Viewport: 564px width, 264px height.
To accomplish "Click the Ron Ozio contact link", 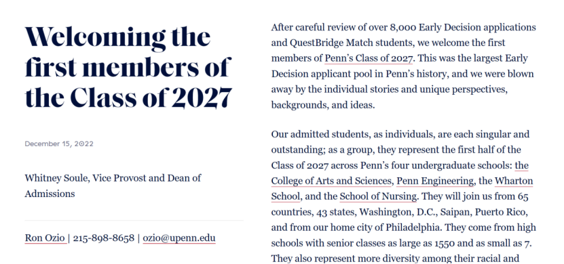I will 45,238.
